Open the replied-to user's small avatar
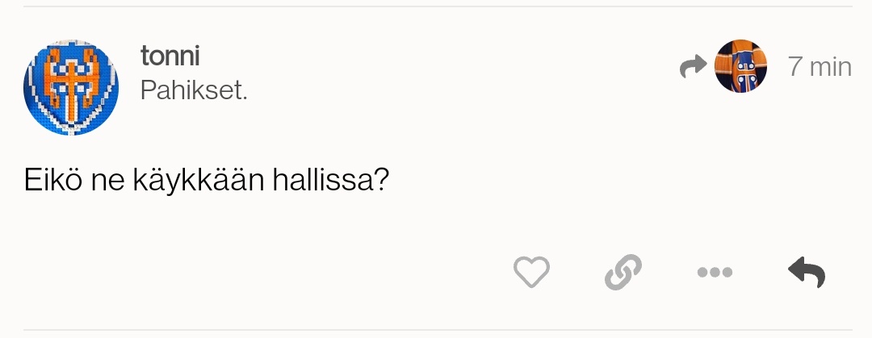The width and height of the screenshot is (872, 338). click(741, 66)
